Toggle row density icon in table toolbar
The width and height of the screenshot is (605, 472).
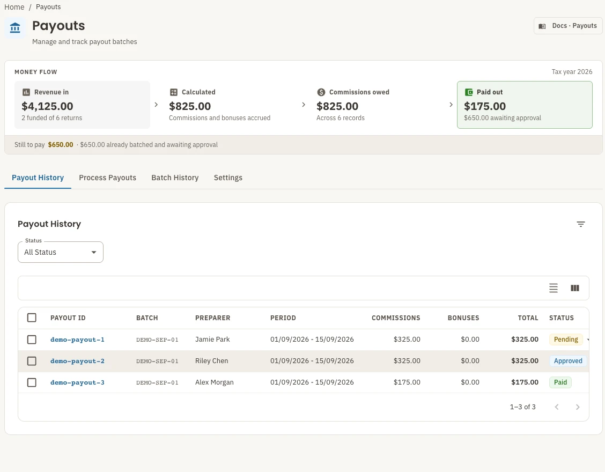click(x=554, y=288)
